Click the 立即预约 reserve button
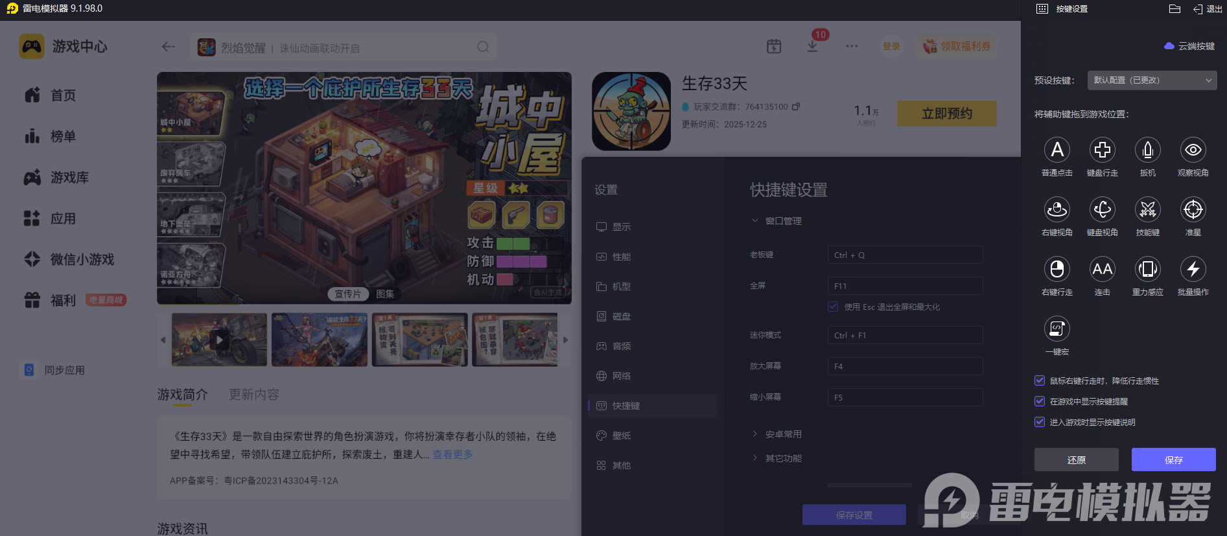Image resolution: width=1227 pixels, height=536 pixels. pos(947,113)
